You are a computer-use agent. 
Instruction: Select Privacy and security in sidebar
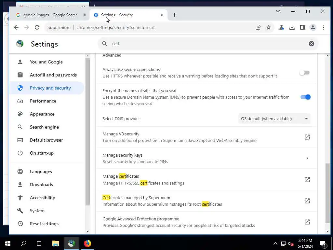[x=46, y=88]
